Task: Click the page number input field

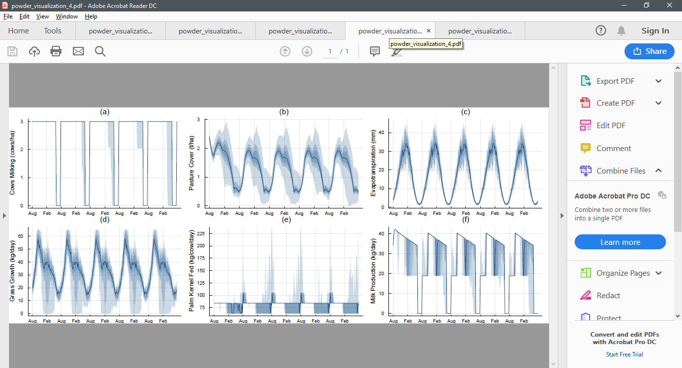Action: 330,51
